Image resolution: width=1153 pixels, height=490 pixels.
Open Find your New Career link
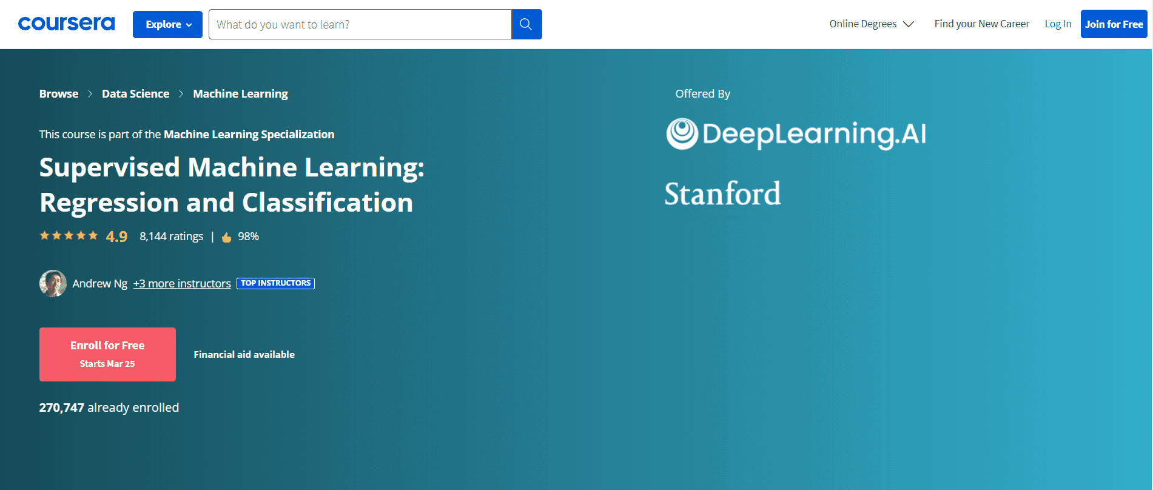pos(982,24)
